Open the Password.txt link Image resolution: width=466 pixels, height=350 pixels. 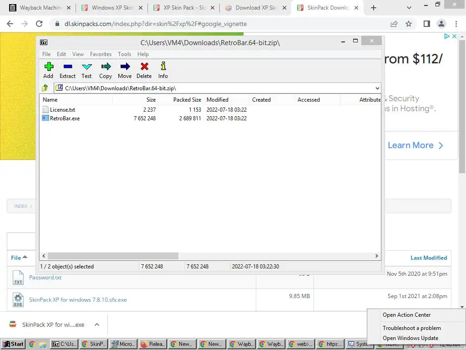coord(45,278)
